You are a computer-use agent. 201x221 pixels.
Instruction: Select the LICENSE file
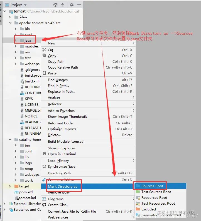point(31,105)
